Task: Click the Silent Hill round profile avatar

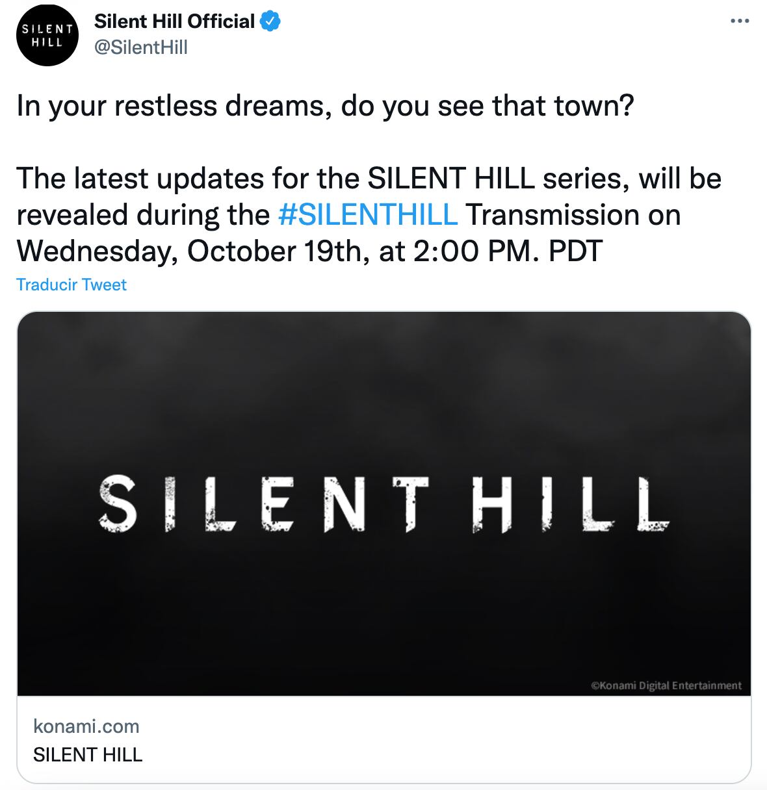Action: [x=47, y=35]
